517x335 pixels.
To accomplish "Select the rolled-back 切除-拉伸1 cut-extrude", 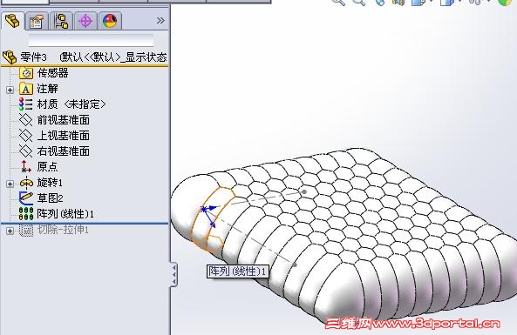I will pos(54,230).
